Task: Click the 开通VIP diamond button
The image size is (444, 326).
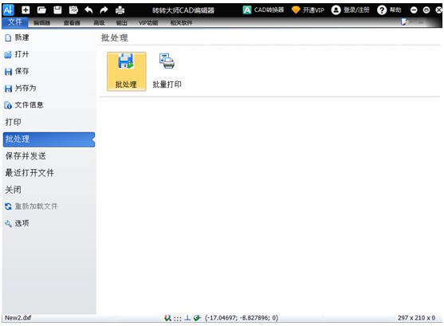Action: point(308,10)
